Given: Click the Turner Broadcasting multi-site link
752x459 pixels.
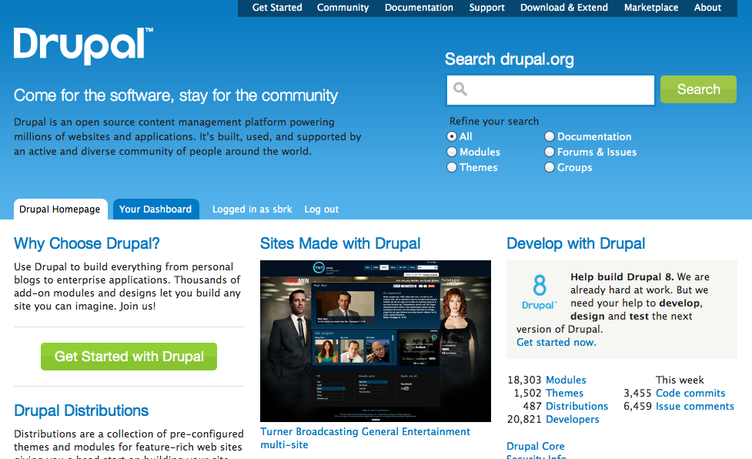Looking at the screenshot, I should pos(365,431).
